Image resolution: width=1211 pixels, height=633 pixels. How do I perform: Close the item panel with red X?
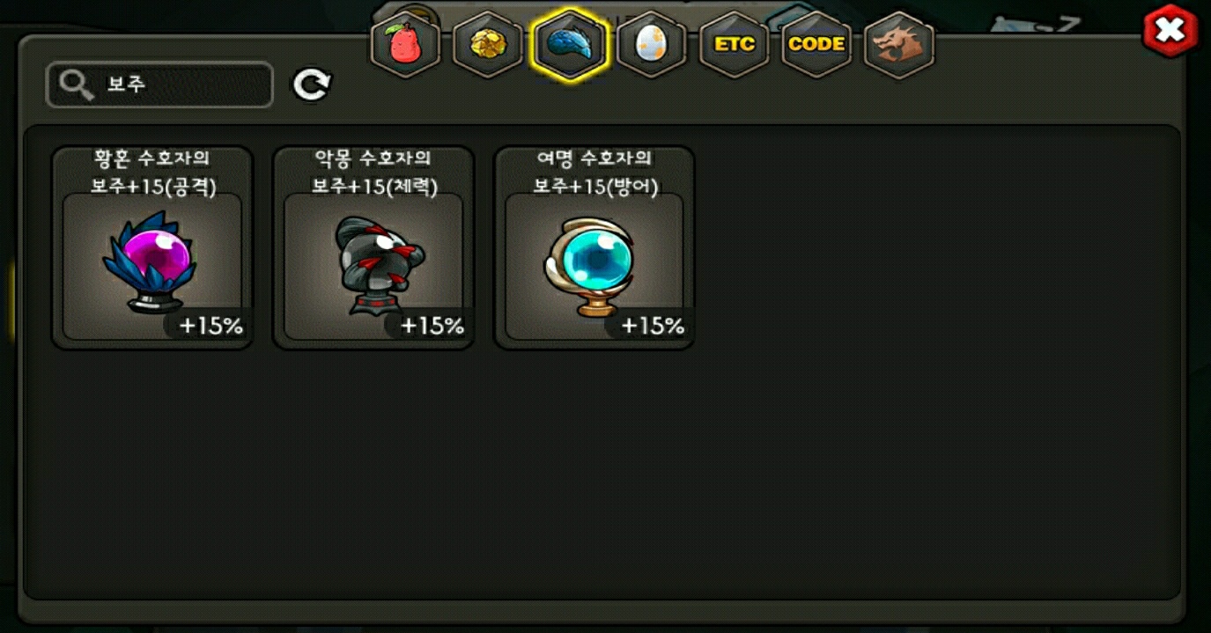[x=1170, y=31]
